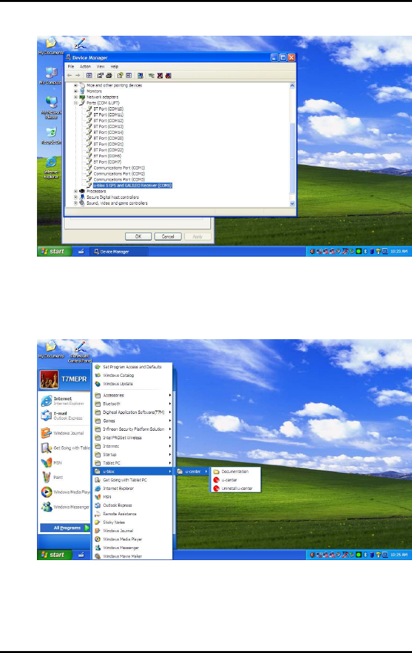This screenshot has height=653, width=412.
Task: Click the Cancel button behind Device Manager
Action: pos(168,237)
